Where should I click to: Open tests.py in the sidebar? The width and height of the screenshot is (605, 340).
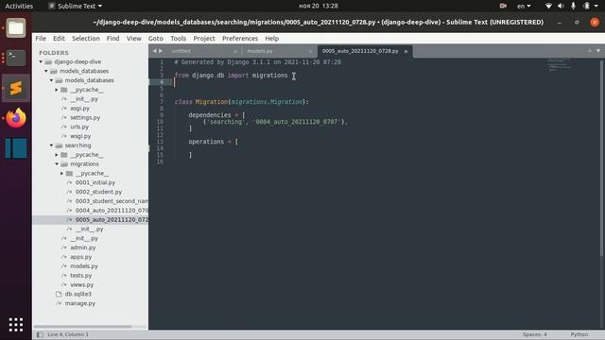[80, 276]
